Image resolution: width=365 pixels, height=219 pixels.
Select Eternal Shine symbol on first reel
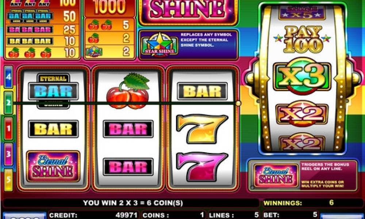tap(53, 166)
